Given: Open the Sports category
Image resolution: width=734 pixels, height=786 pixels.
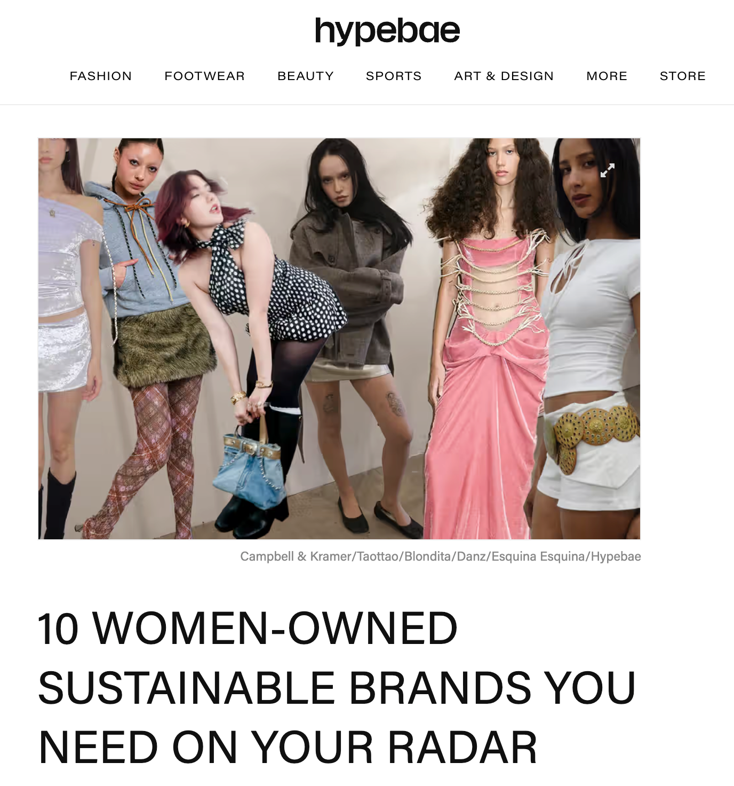Looking at the screenshot, I should [x=394, y=76].
